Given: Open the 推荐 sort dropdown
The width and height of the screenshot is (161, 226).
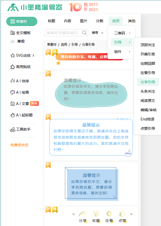Looking at the screenshot, I should 98,33.
